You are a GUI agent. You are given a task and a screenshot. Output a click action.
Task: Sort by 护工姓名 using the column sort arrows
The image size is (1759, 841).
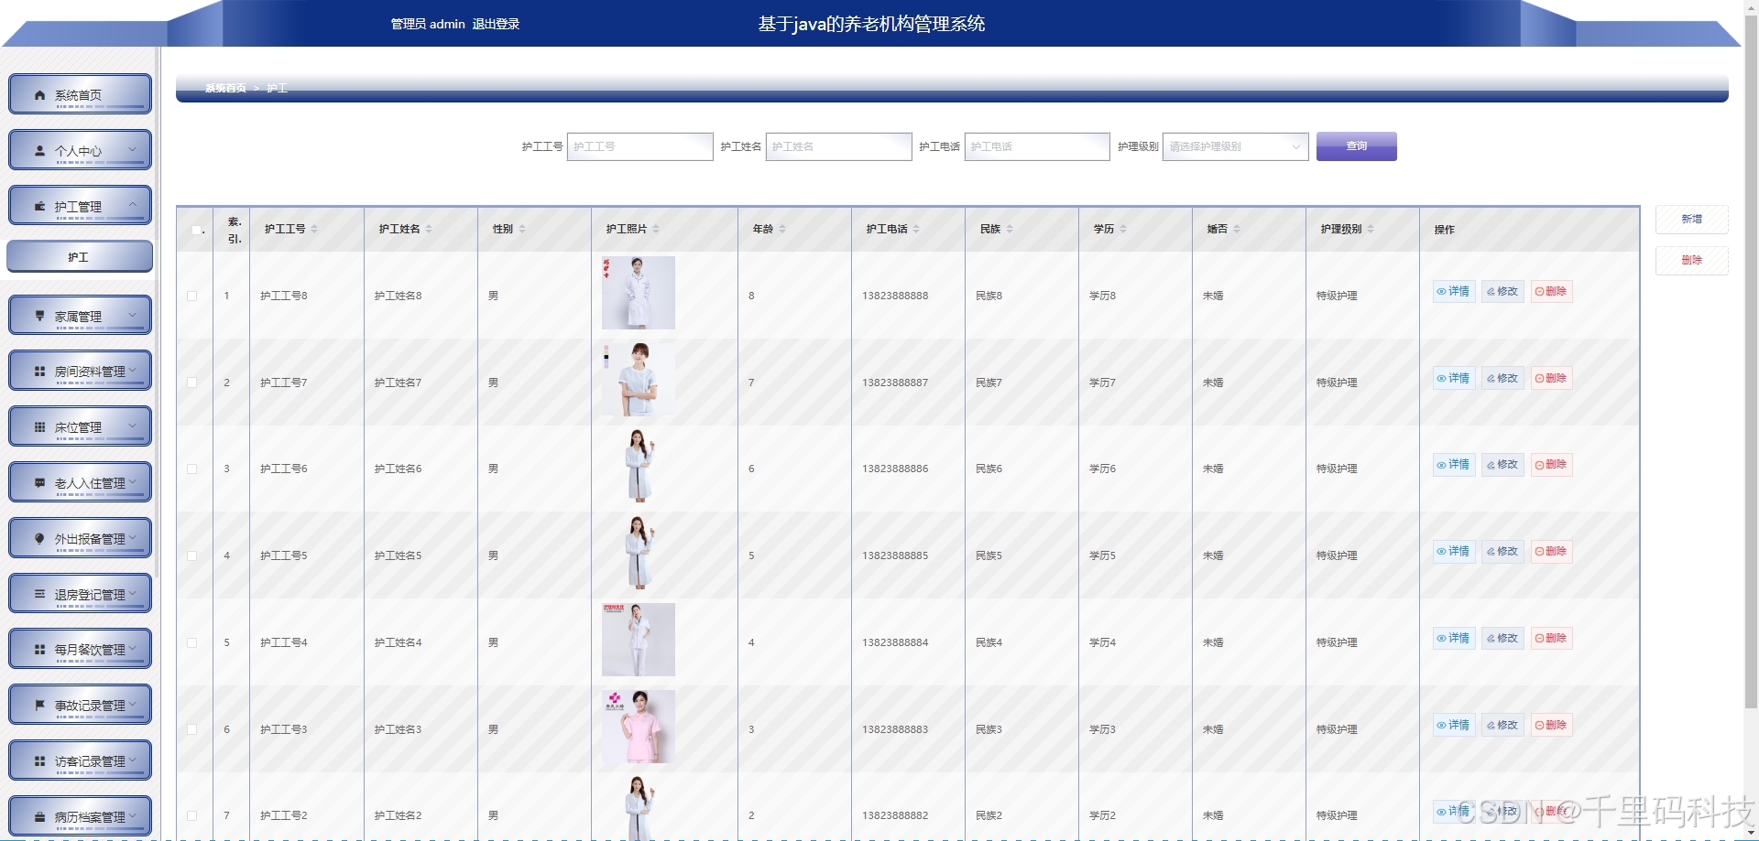pyautogui.click(x=429, y=230)
